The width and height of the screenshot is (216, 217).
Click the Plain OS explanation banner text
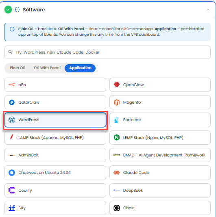point(111,32)
